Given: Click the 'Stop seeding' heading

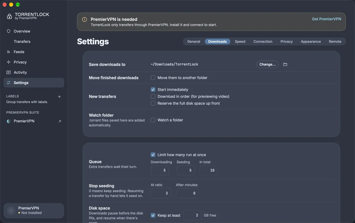Looking at the screenshot, I should point(102,186).
